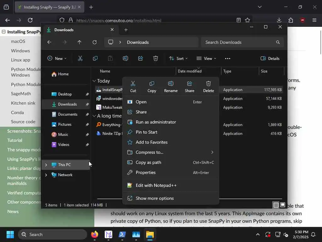Click the Windows Start button

[x=10, y=234]
